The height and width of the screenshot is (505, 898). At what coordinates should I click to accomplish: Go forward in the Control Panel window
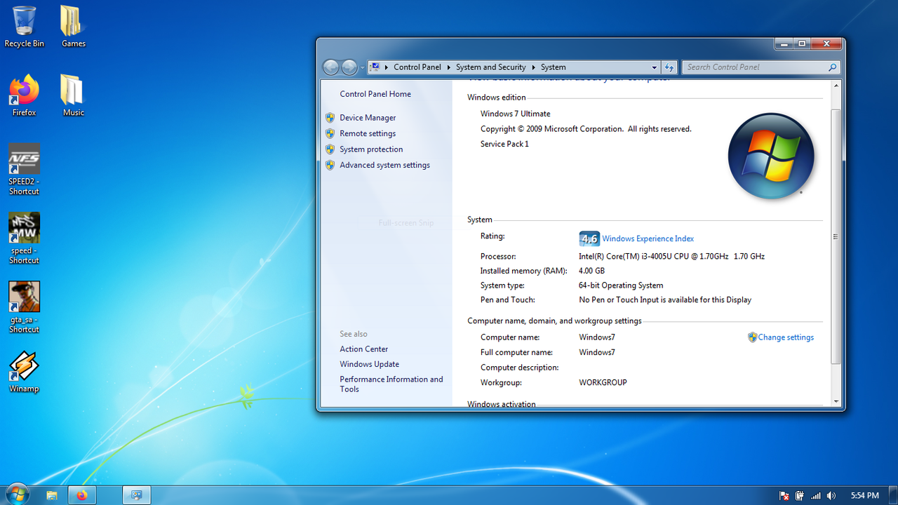pos(349,67)
